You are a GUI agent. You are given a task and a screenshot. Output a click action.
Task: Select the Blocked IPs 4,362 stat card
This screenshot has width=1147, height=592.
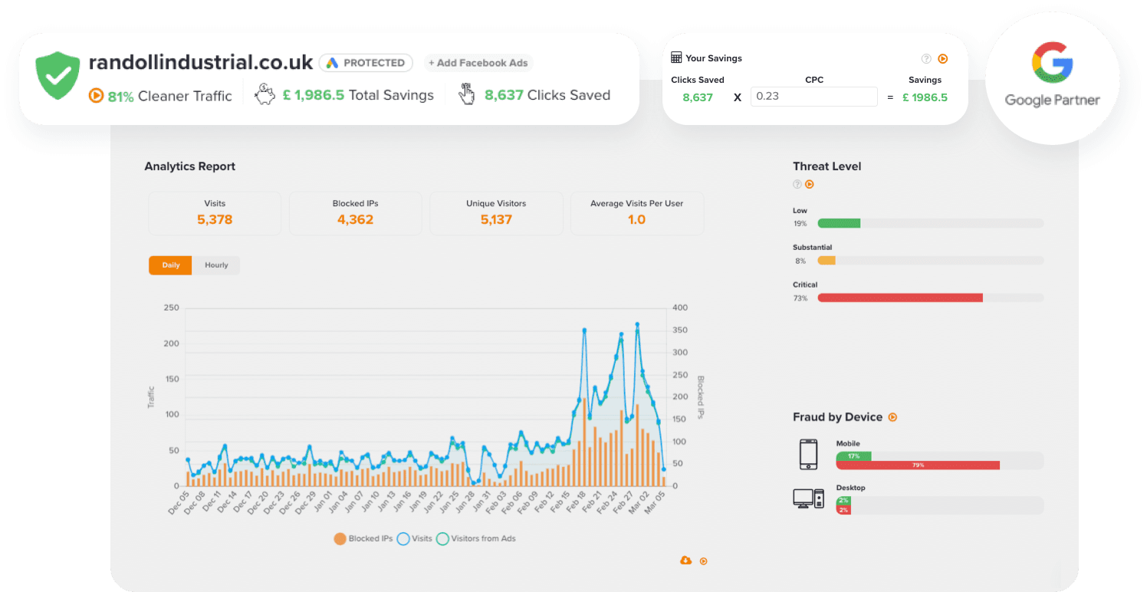point(355,212)
